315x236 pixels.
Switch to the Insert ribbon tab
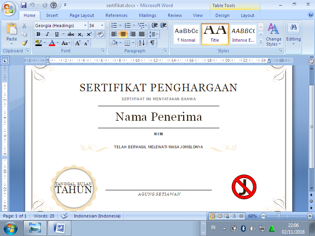(52, 15)
